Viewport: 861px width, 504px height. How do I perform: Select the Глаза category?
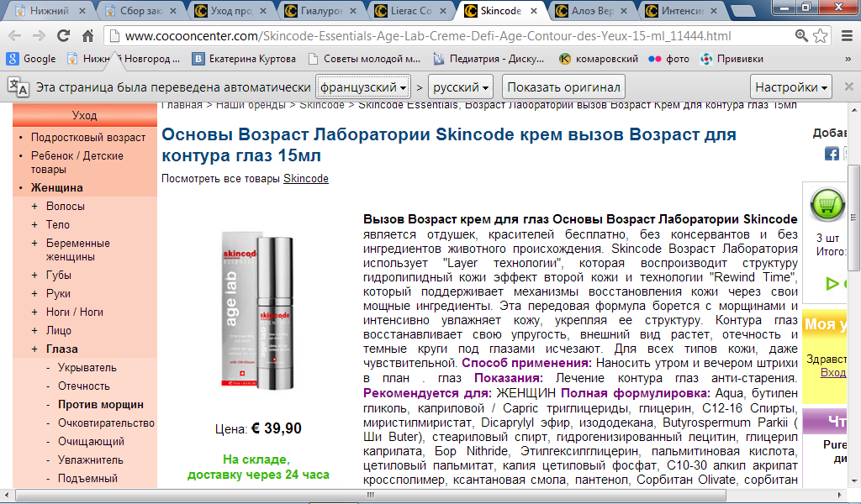pos(62,349)
